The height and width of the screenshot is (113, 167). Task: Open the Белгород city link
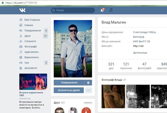pos(138,37)
